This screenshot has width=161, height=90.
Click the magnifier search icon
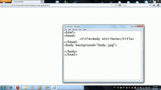click(150, 5)
